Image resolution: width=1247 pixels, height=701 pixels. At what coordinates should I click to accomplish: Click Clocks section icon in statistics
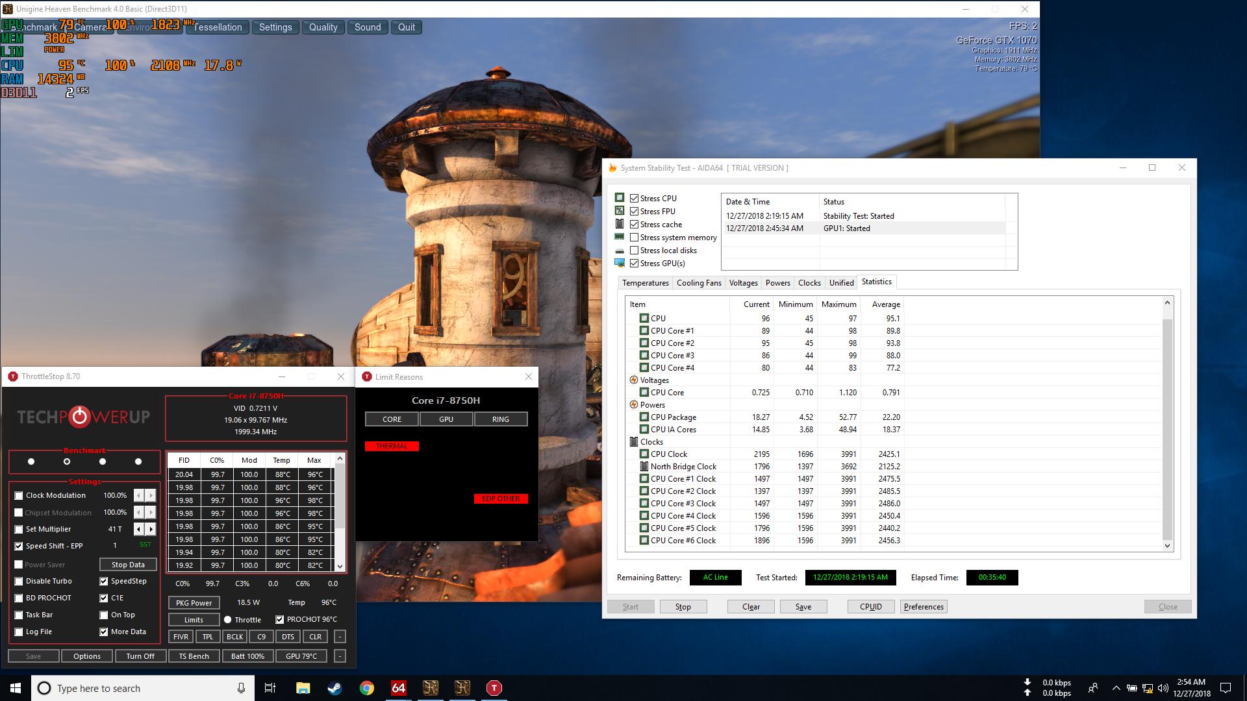click(634, 442)
